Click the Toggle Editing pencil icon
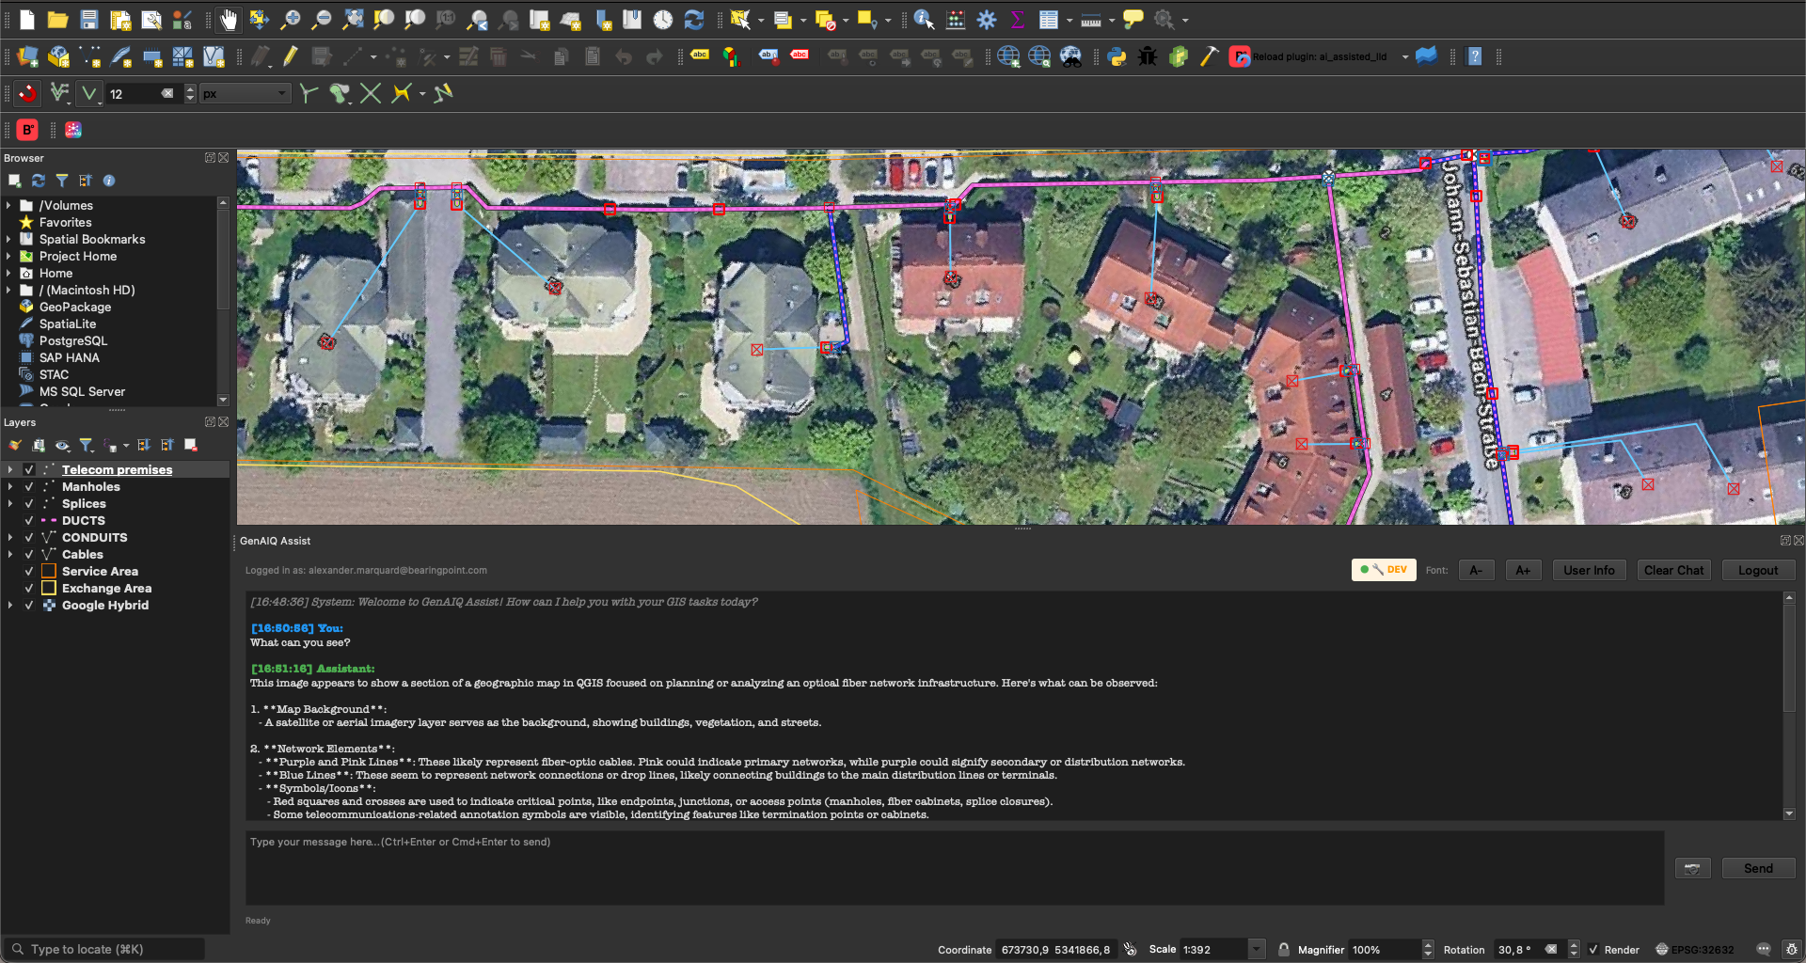 pos(291,57)
